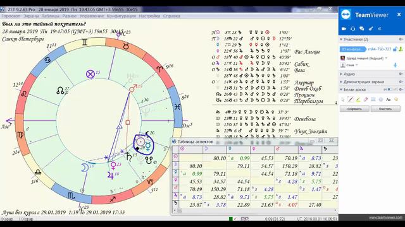
Task: Start video in TeamViewer toolbar
Action: (x=344, y=29)
